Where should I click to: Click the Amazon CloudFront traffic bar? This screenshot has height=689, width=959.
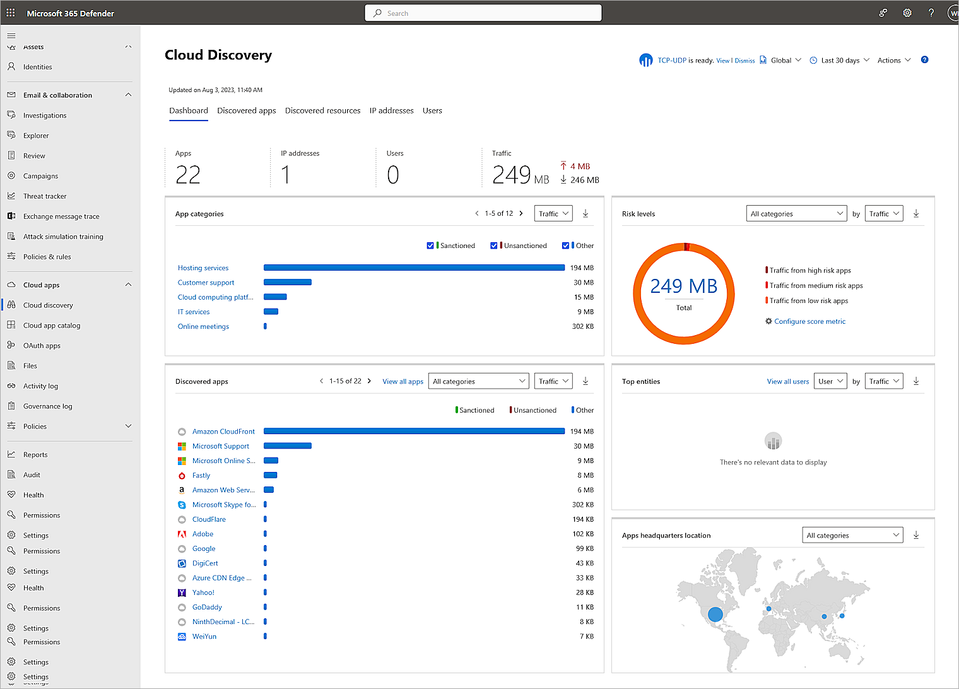(414, 431)
